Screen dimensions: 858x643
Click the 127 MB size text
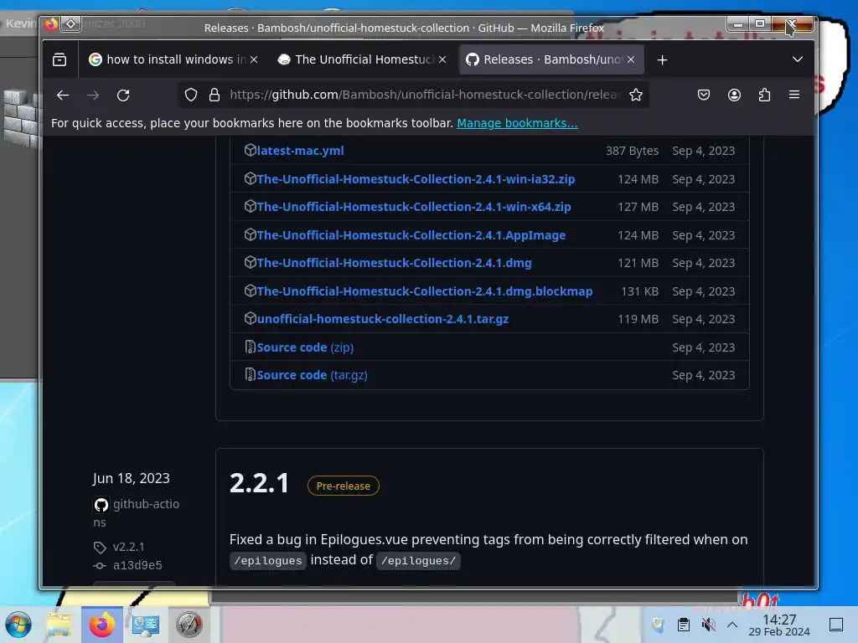(x=638, y=208)
